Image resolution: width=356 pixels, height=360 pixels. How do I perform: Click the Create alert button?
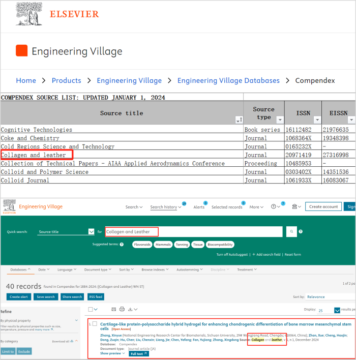click(19, 297)
